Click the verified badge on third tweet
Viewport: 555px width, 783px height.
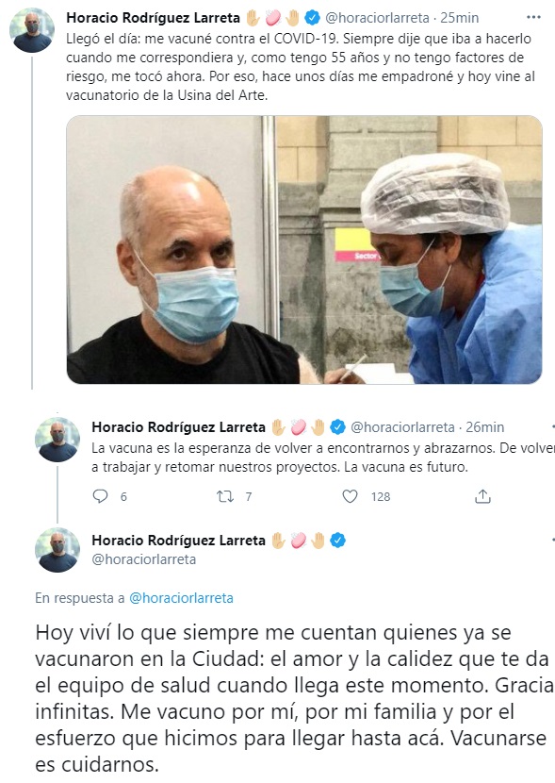point(338,541)
